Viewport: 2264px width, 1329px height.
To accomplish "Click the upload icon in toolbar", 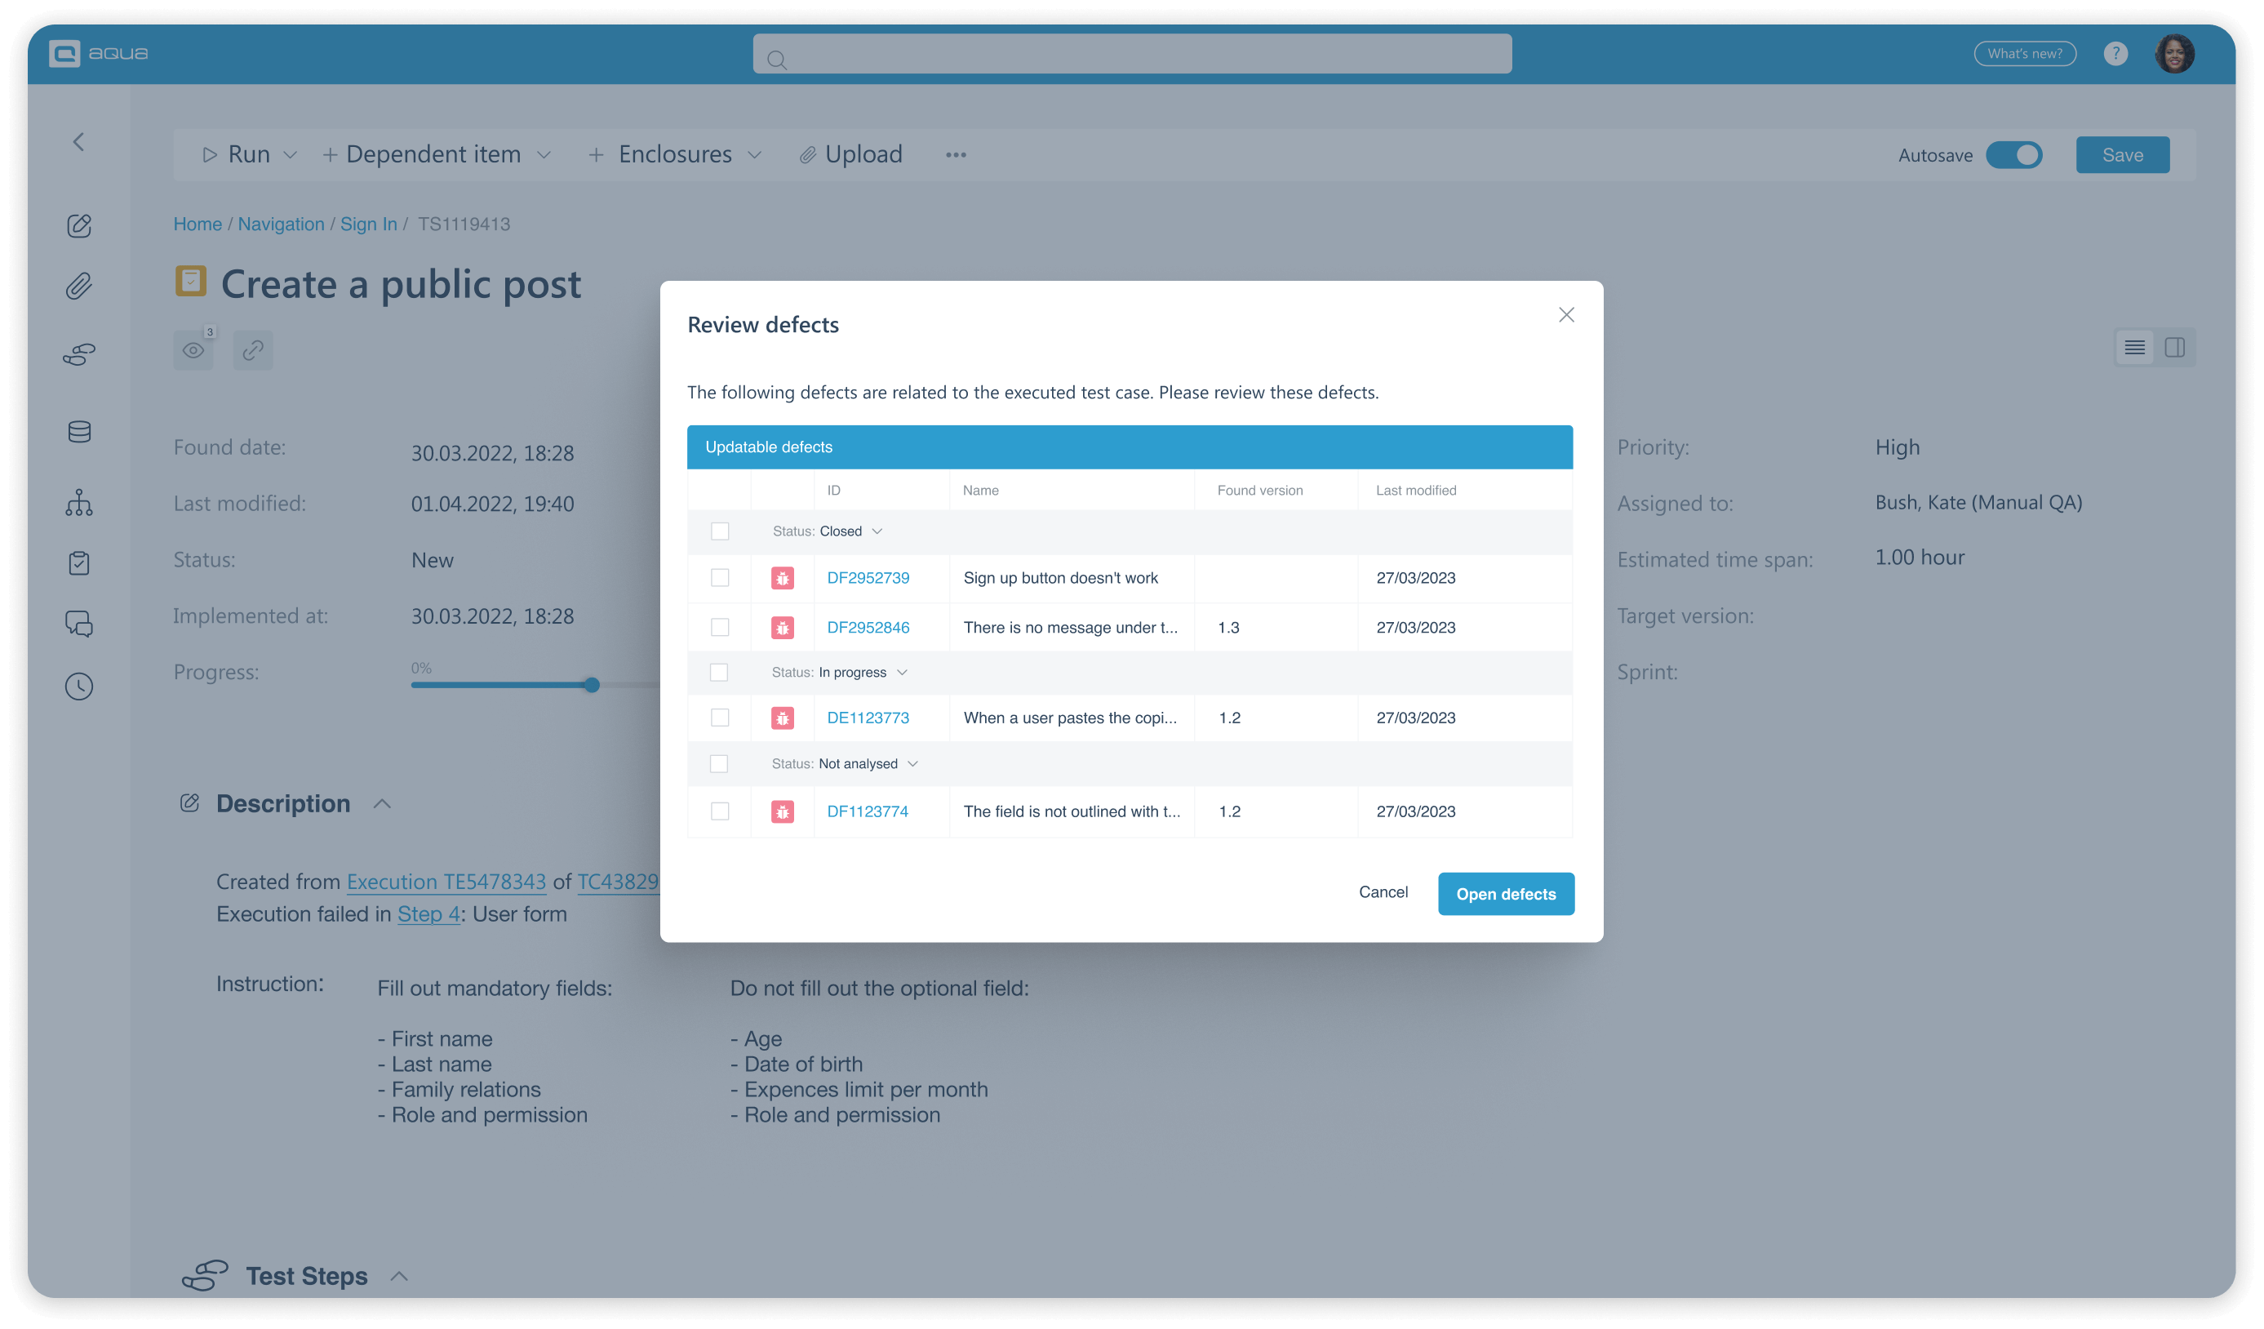I will tap(808, 153).
